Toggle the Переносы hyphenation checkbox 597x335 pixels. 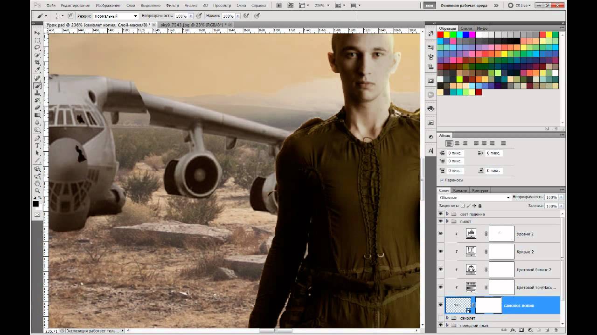pos(442,180)
